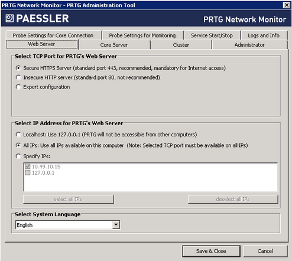Select Secure HTTPS Server radio option

[18, 68]
